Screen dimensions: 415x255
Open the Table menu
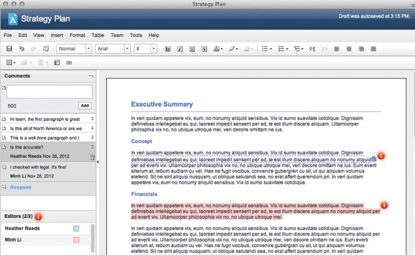pyautogui.click(x=97, y=35)
